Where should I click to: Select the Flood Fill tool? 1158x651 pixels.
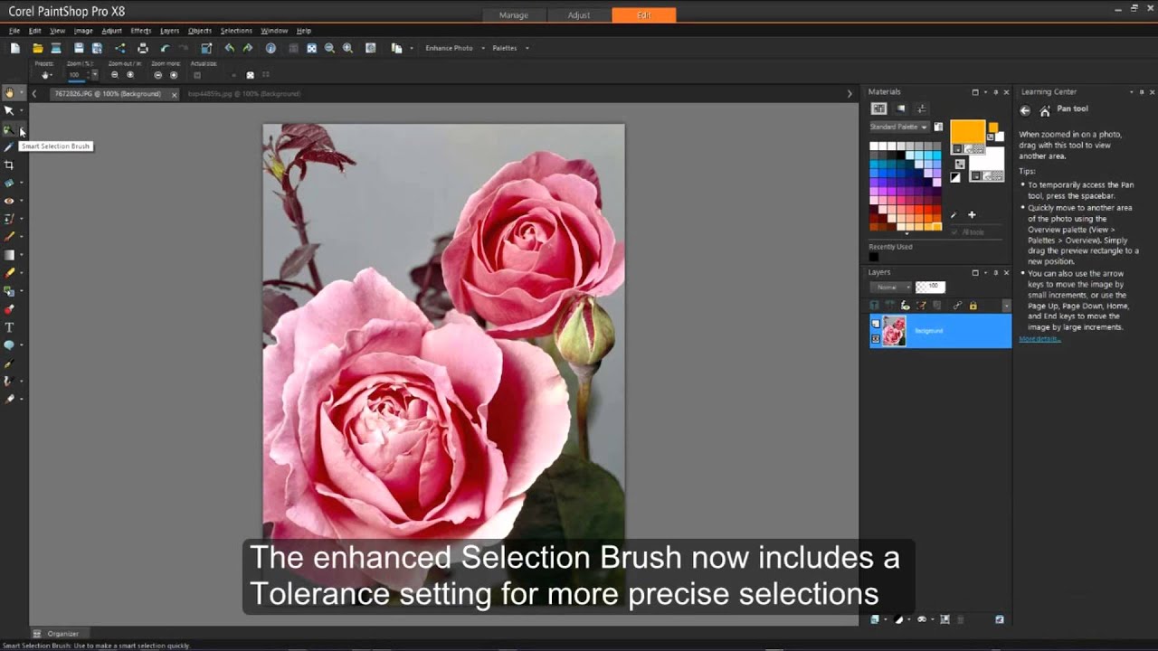(9, 291)
